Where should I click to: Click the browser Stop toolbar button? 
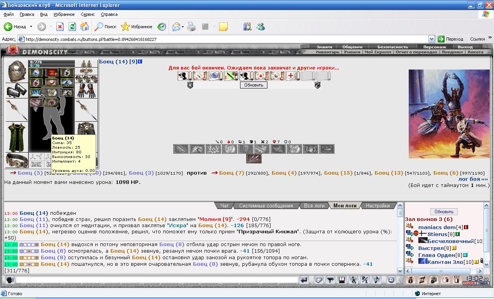[x=60, y=27]
